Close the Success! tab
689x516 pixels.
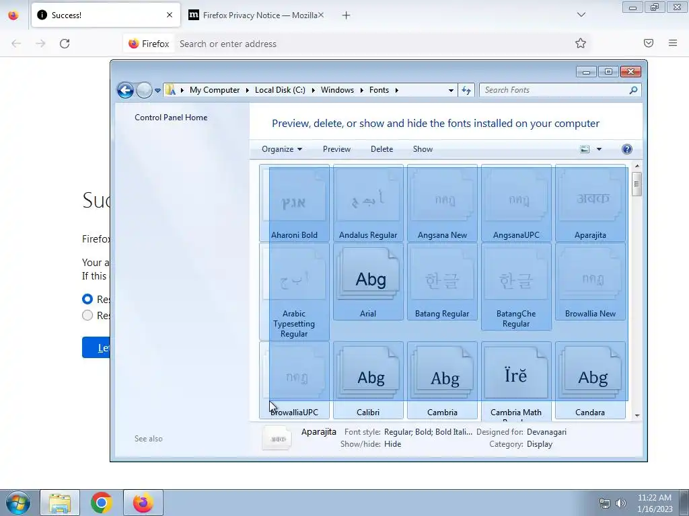tap(170, 15)
